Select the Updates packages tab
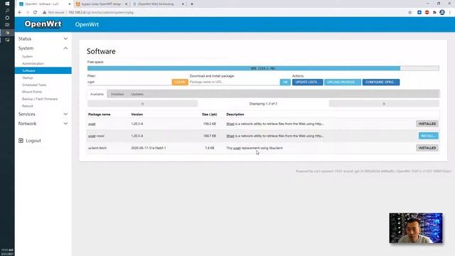The height and width of the screenshot is (256, 455). click(137, 94)
